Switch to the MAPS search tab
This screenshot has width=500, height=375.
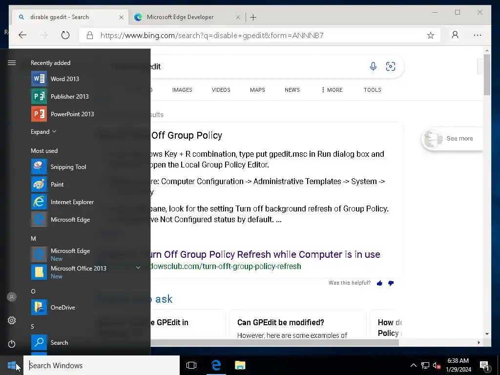257,90
